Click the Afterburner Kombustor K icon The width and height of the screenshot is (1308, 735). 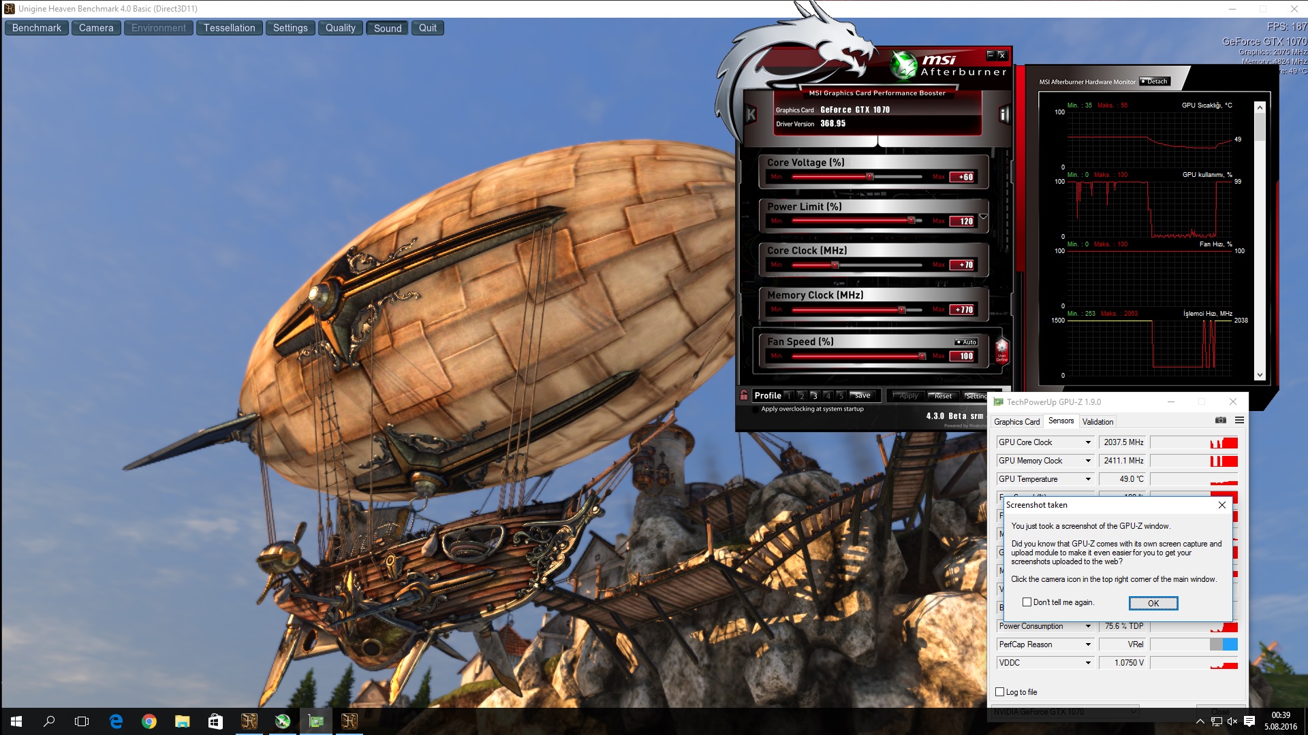pyautogui.click(x=751, y=114)
